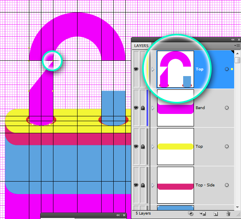Unlock the yellow Top layer padlock

tap(143, 147)
